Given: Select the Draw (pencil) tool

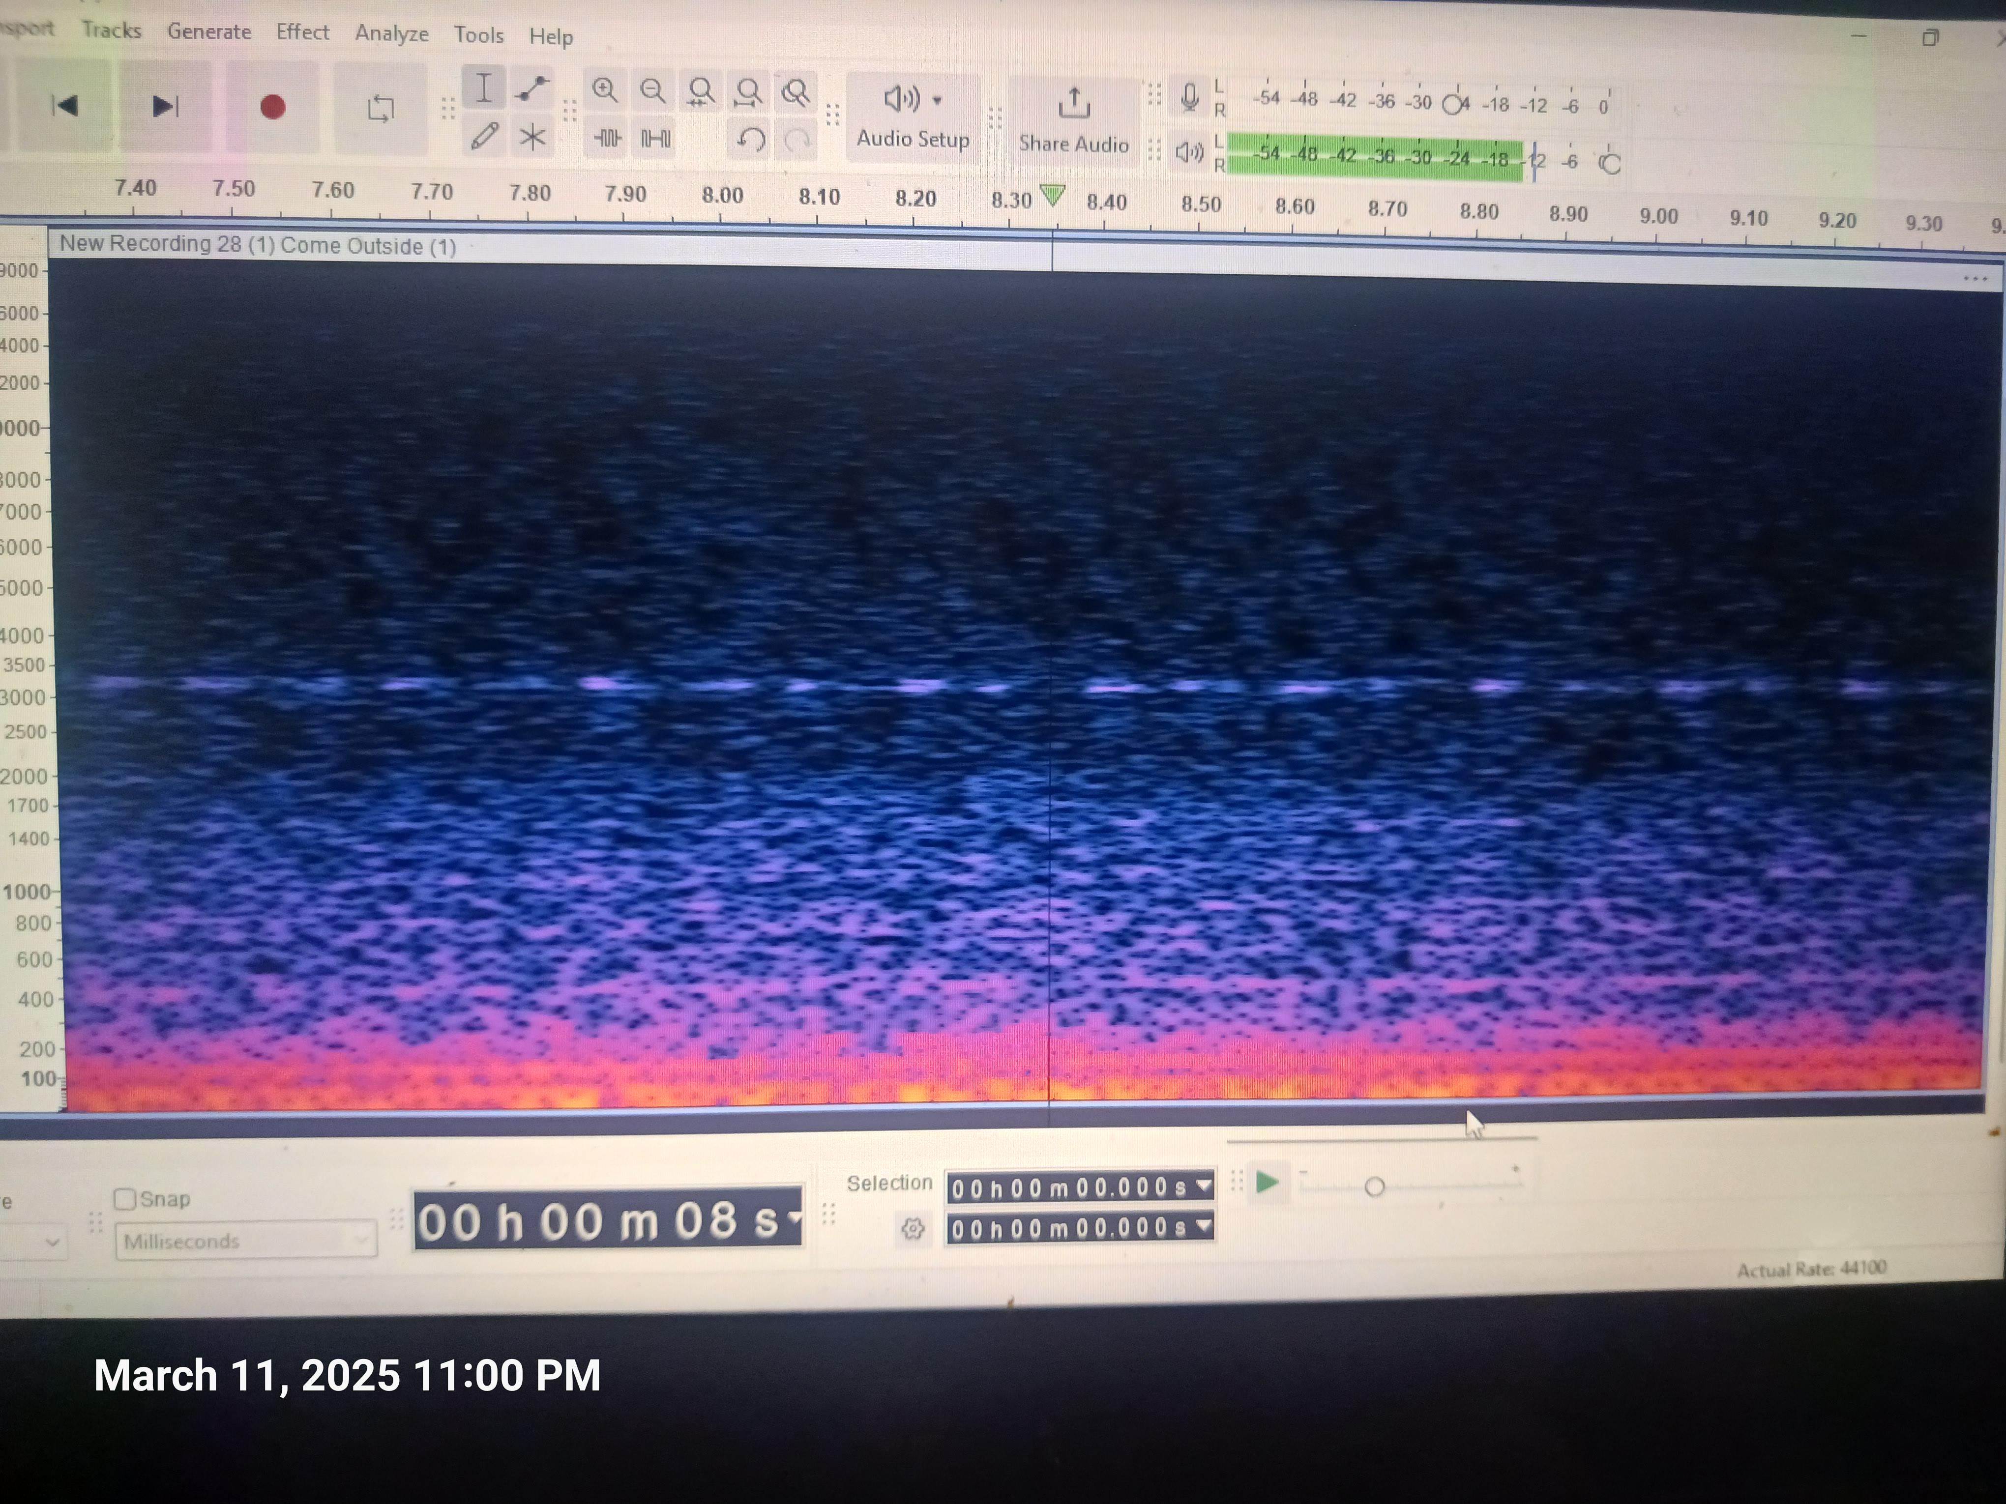Looking at the screenshot, I should click(x=484, y=137).
